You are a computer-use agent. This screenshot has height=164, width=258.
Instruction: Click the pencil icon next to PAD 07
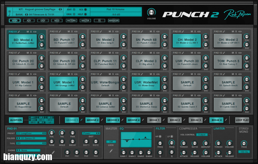tap(19, 53)
